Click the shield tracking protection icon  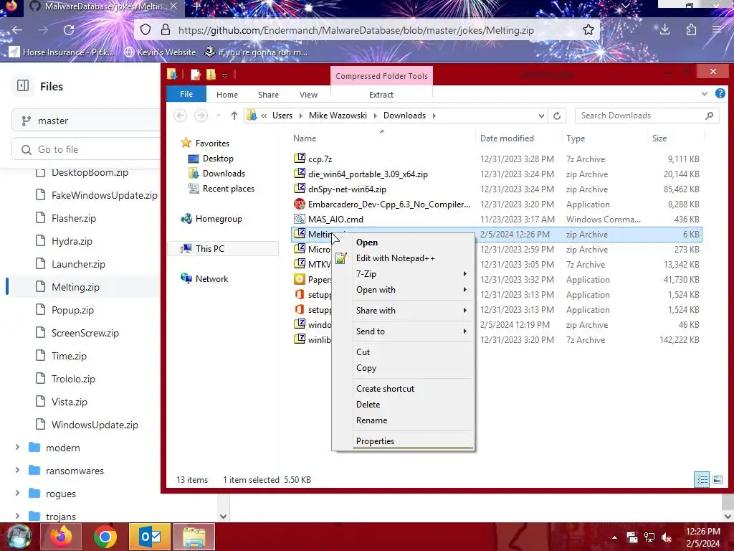point(146,30)
